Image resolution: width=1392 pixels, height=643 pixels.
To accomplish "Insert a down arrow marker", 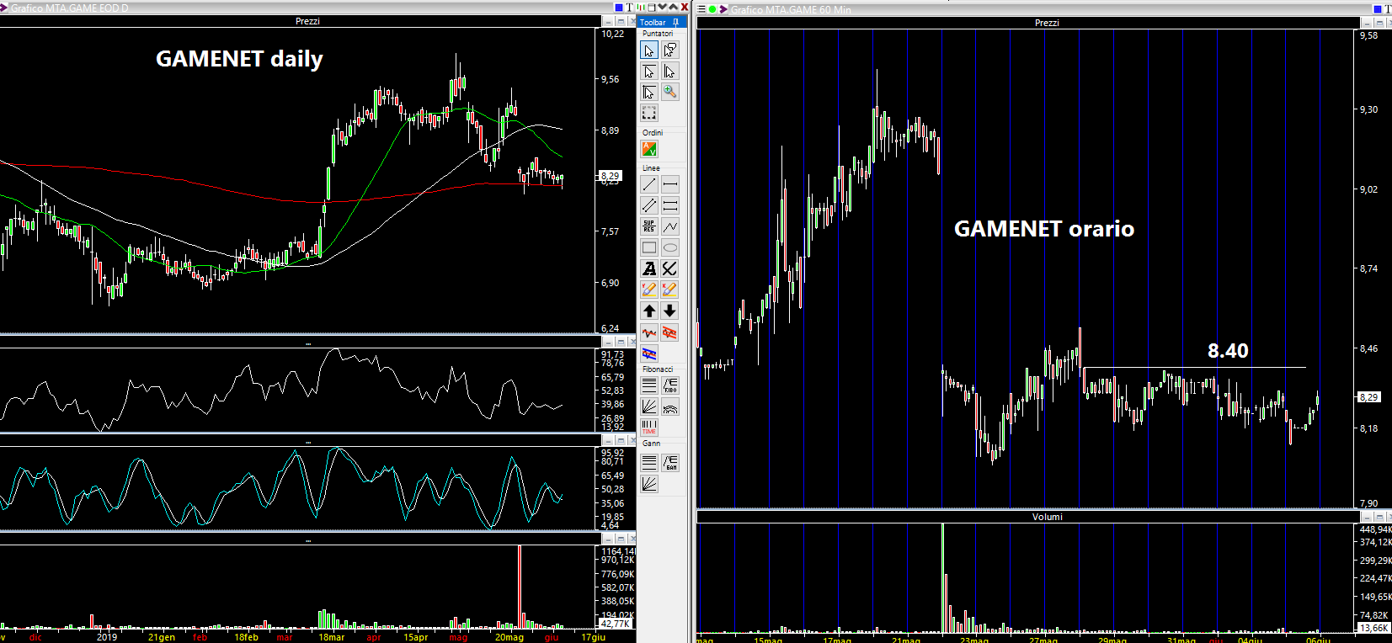I will 669,311.
